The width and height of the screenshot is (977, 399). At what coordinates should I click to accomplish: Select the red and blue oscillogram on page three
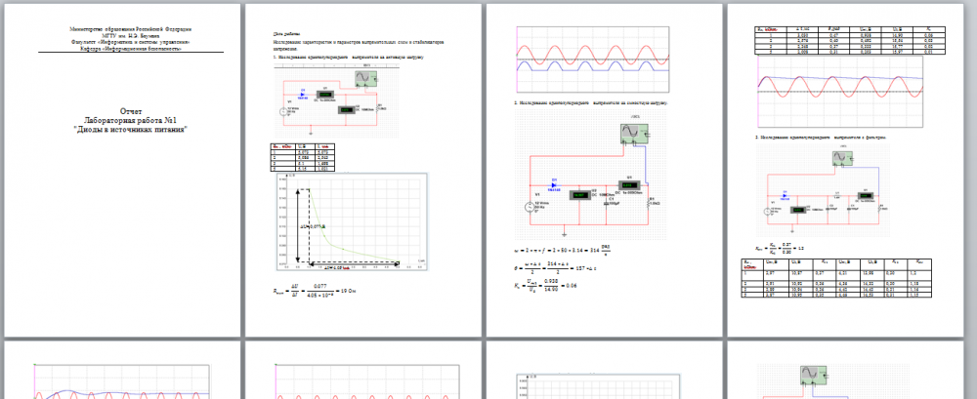(x=593, y=60)
